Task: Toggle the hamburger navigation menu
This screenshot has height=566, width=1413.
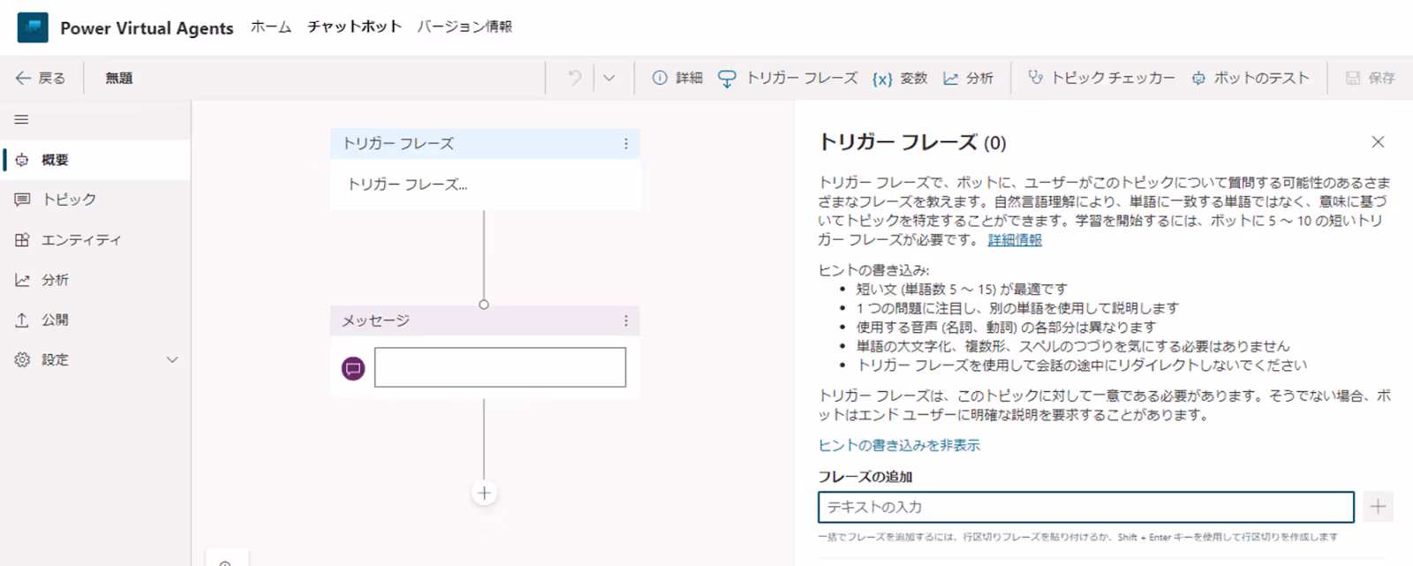Action: (22, 119)
